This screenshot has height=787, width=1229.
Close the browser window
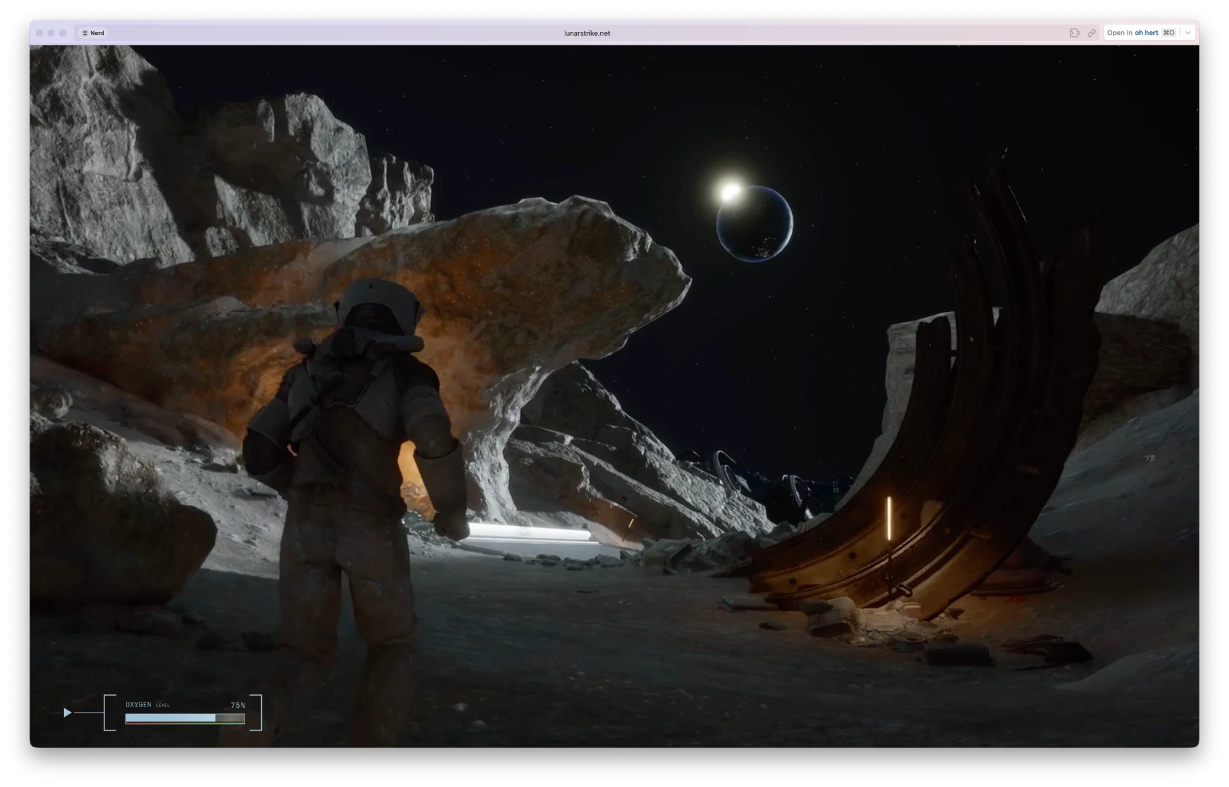tap(39, 33)
